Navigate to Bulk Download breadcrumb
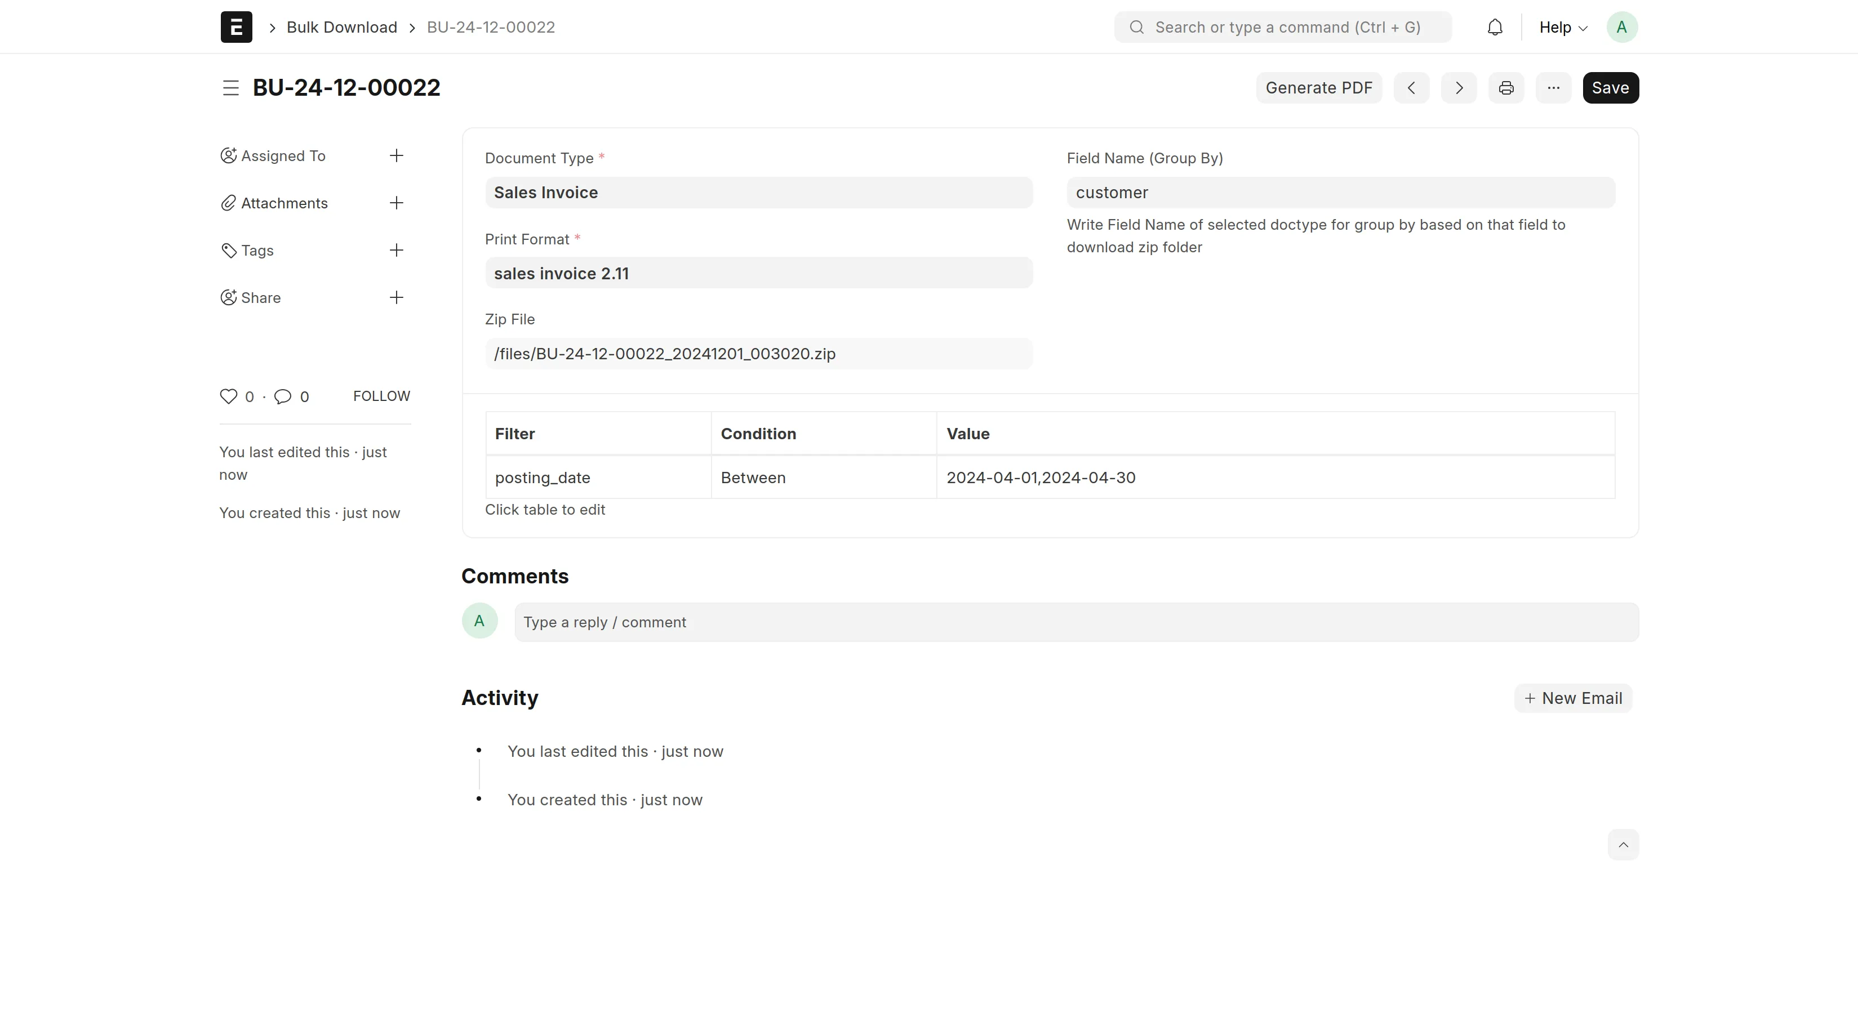The height and width of the screenshot is (1017, 1858). tap(341, 28)
